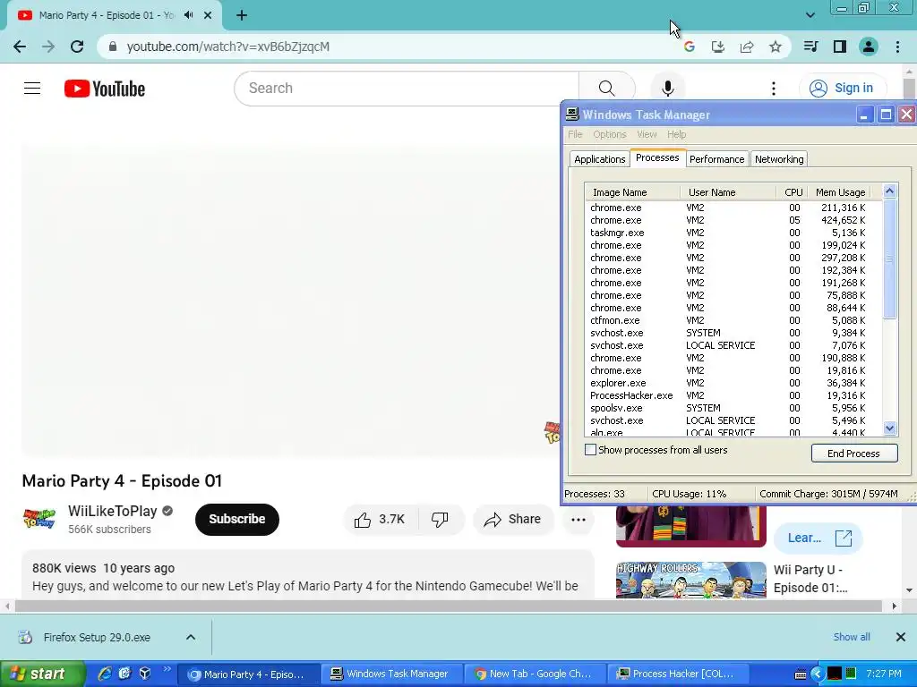Sort processes by Mem Usage column
Image resolution: width=917 pixels, height=687 pixels.
[x=840, y=192]
